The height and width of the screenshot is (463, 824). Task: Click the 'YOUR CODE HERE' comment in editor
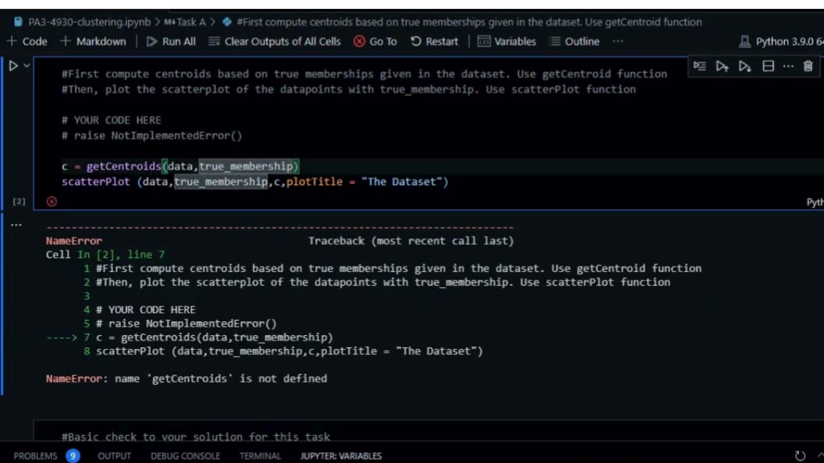pos(111,120)
